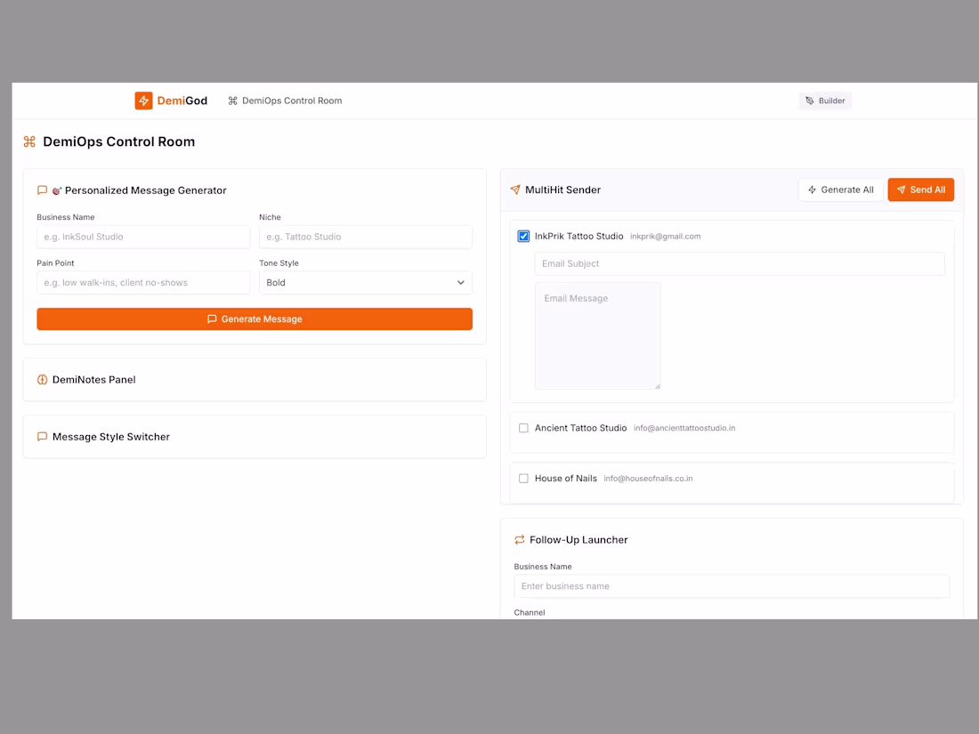Switch to Builder mode
This screenshot has height=734, width=979.
(825, 101)
